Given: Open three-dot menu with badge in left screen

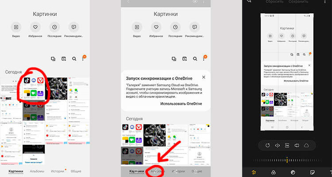Looking at the screenshot, I should click(83, 59).
